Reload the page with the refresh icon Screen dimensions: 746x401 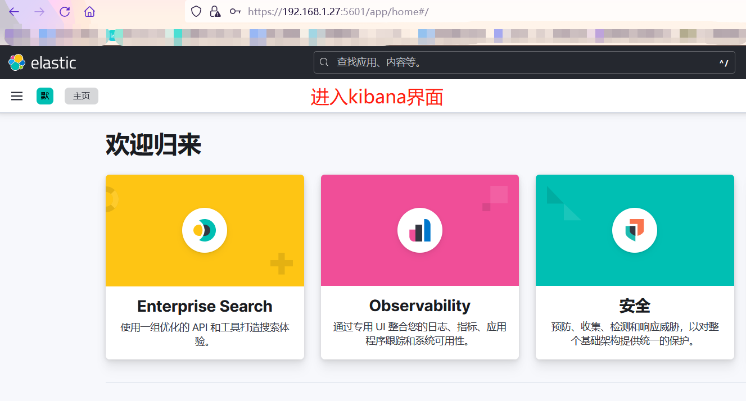click(x=65, y=12)
